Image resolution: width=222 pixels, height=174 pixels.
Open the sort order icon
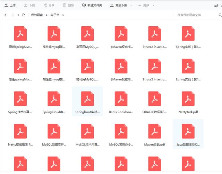pos(216,5)
